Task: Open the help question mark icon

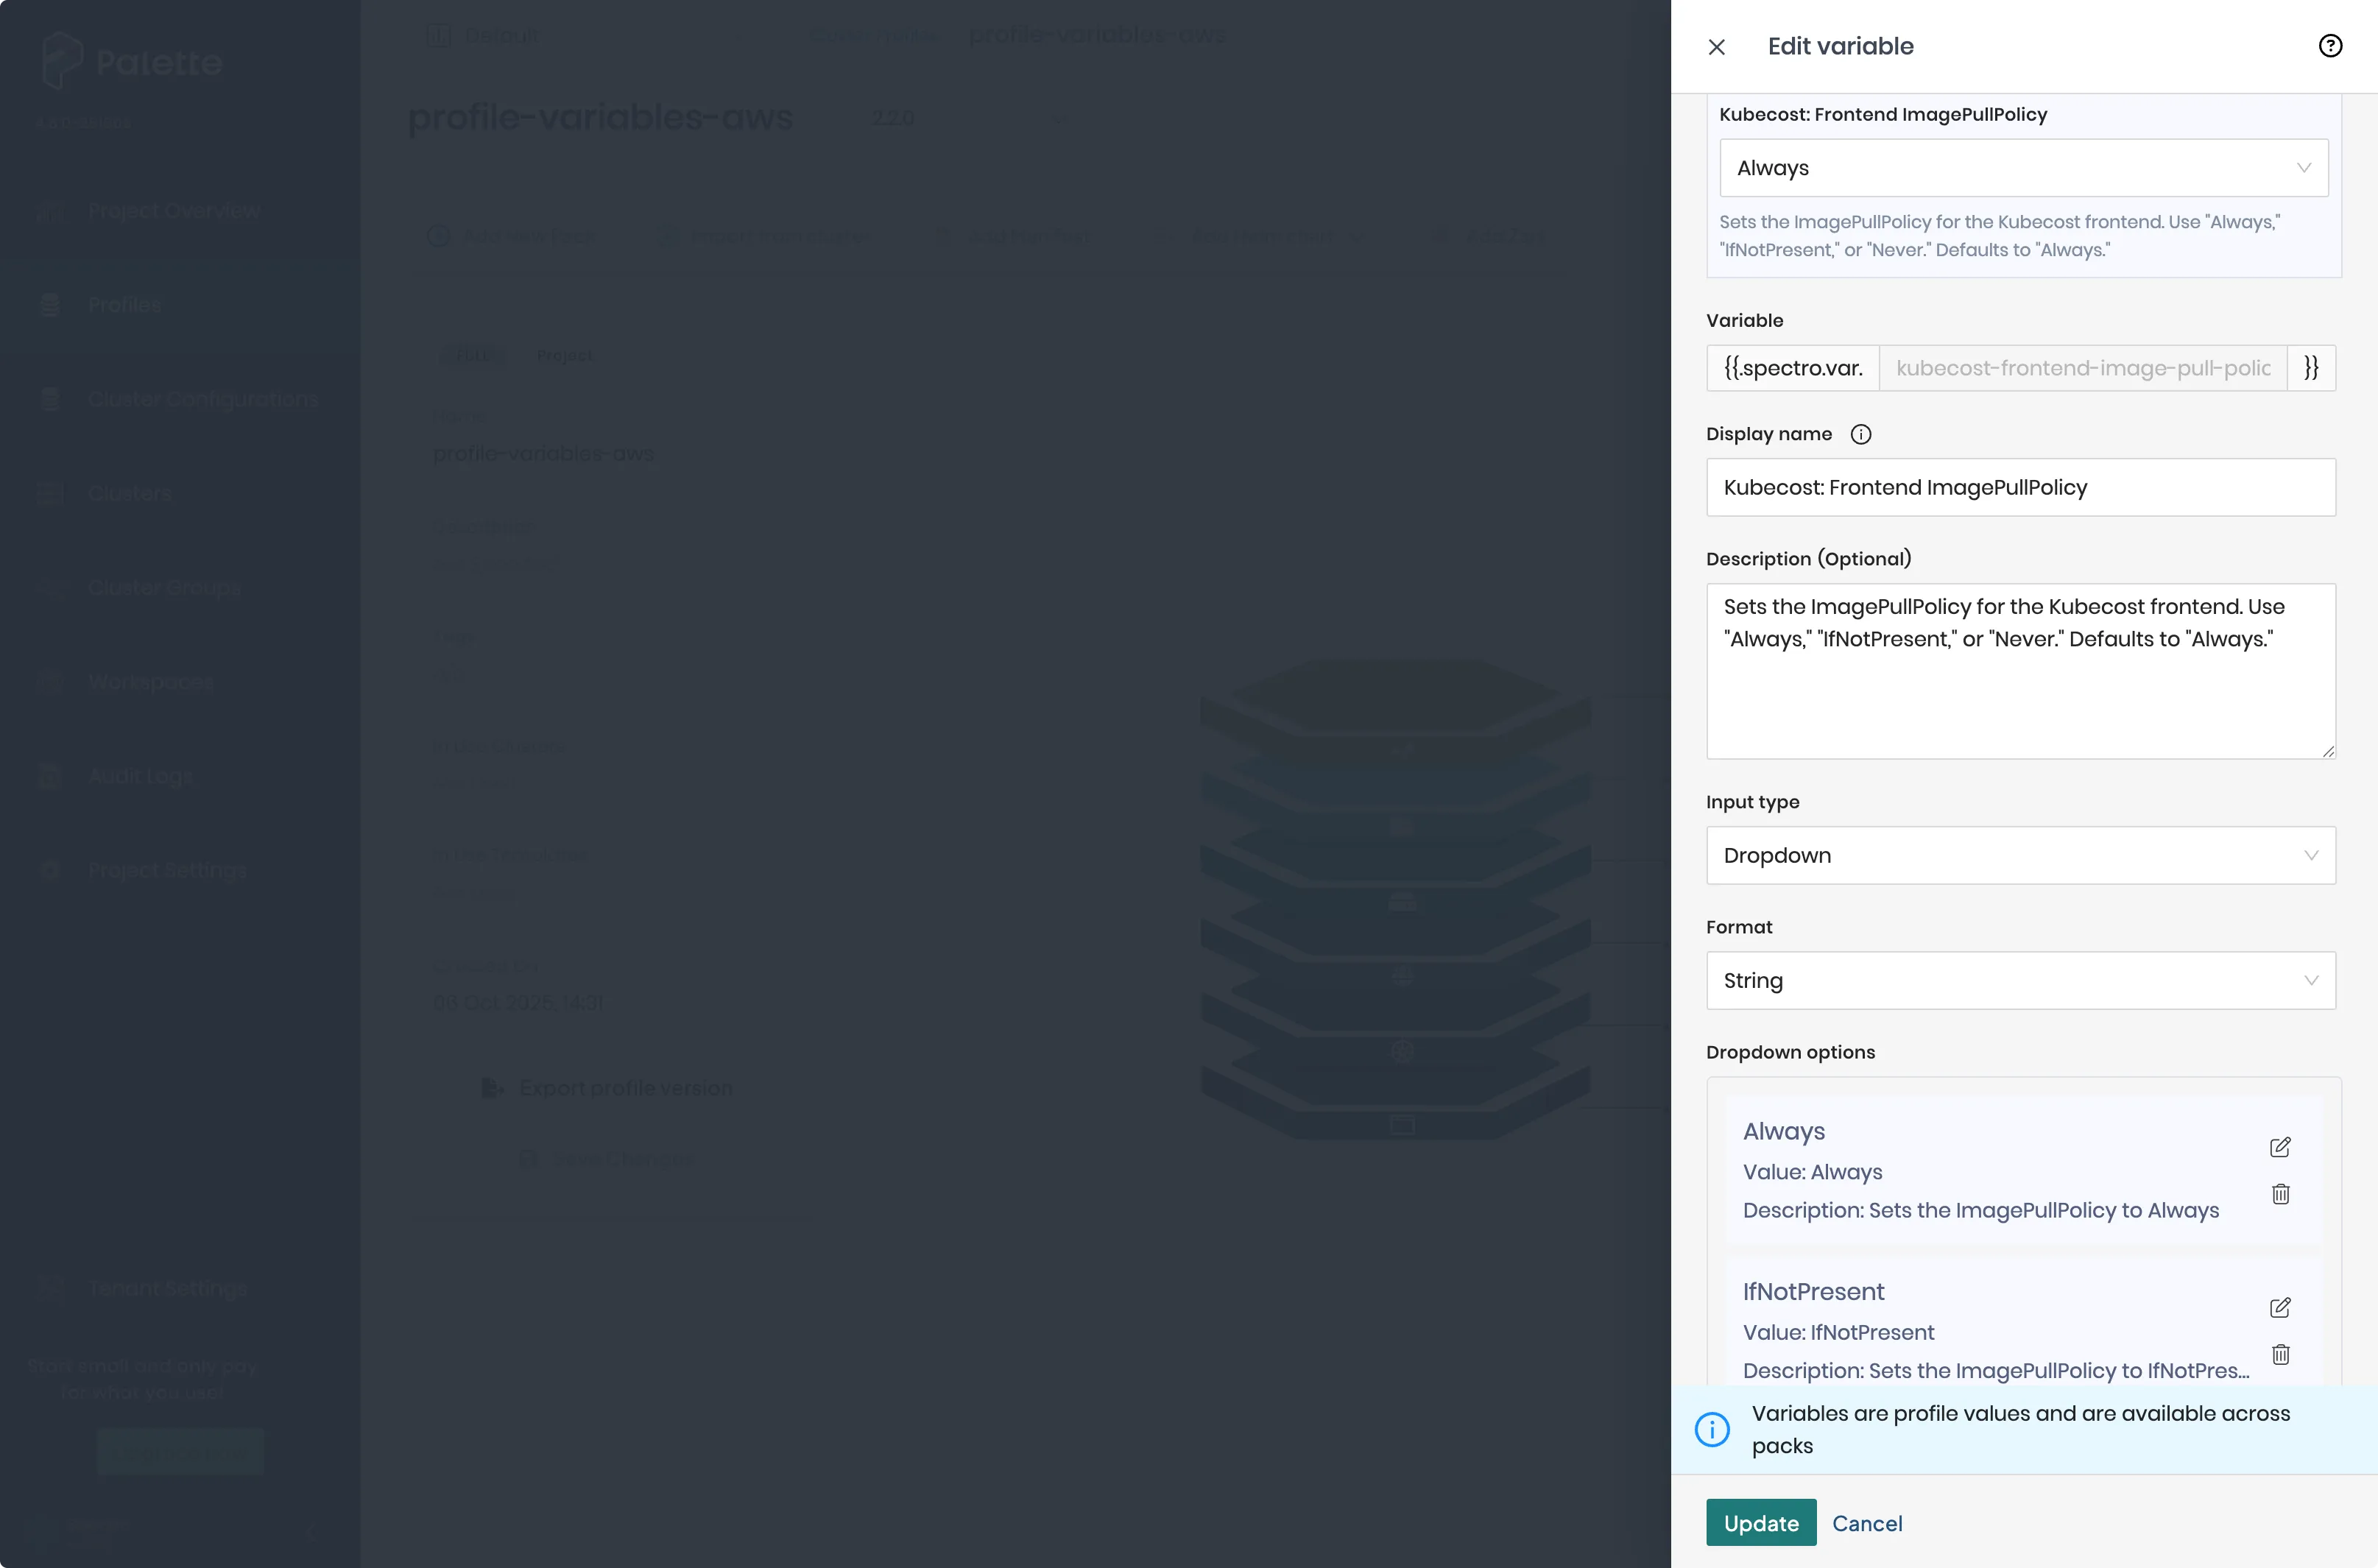Action: tap(2331, 45)
